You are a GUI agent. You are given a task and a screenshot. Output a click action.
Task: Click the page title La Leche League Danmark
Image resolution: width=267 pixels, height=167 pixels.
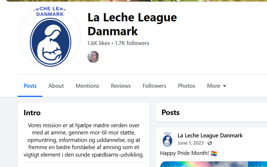(x=132, y=24)
